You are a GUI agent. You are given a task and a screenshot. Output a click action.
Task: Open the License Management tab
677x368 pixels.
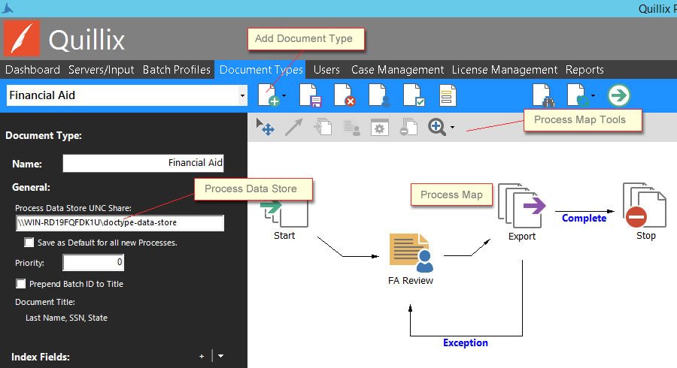coord(504,70)
